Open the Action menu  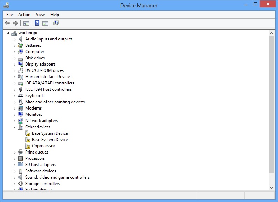(24, 15)
